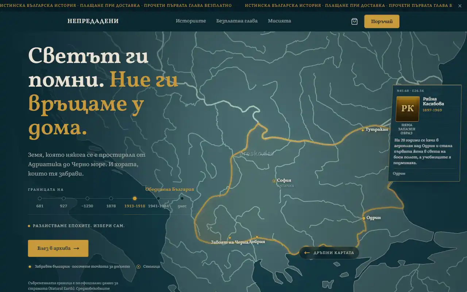
Task: Select the 927 border timeline point
Action: click(63, 199)
